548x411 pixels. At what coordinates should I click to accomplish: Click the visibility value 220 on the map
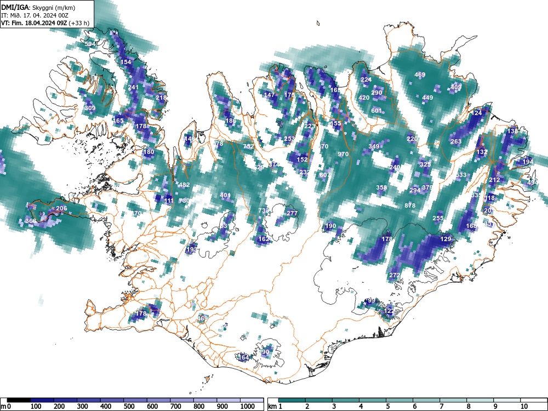(x=412, y=139)
